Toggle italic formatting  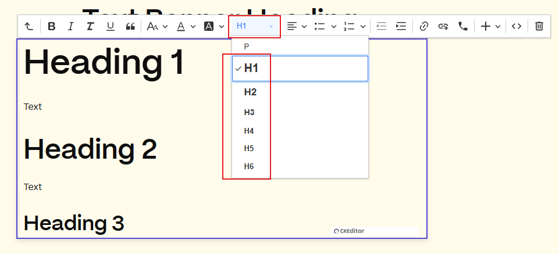coord(70,26)
